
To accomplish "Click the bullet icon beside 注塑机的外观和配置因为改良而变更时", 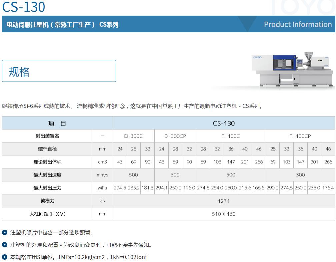I will pos(5,245).
